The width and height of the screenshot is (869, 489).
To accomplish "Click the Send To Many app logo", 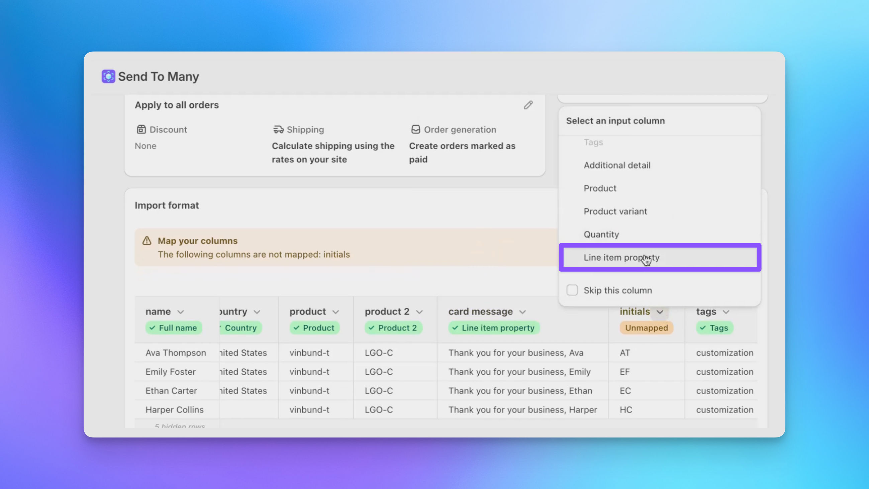I will pos(108,76).
